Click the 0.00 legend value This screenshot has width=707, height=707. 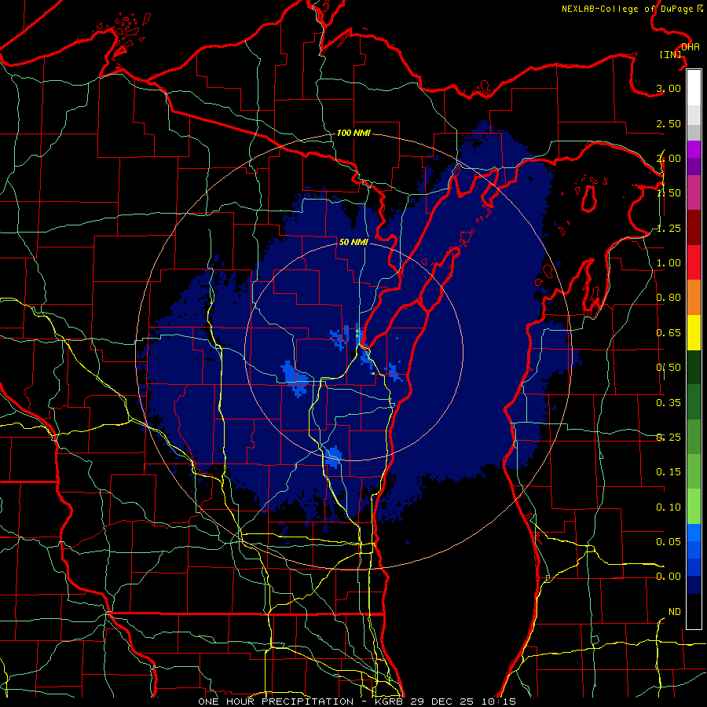(669, 577)
